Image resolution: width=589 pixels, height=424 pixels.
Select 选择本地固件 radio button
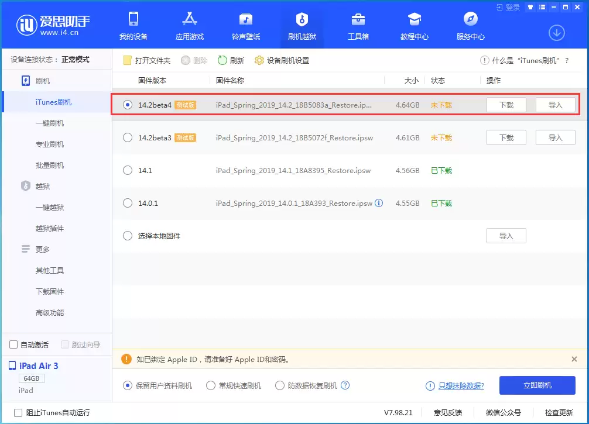coord(128,236)
